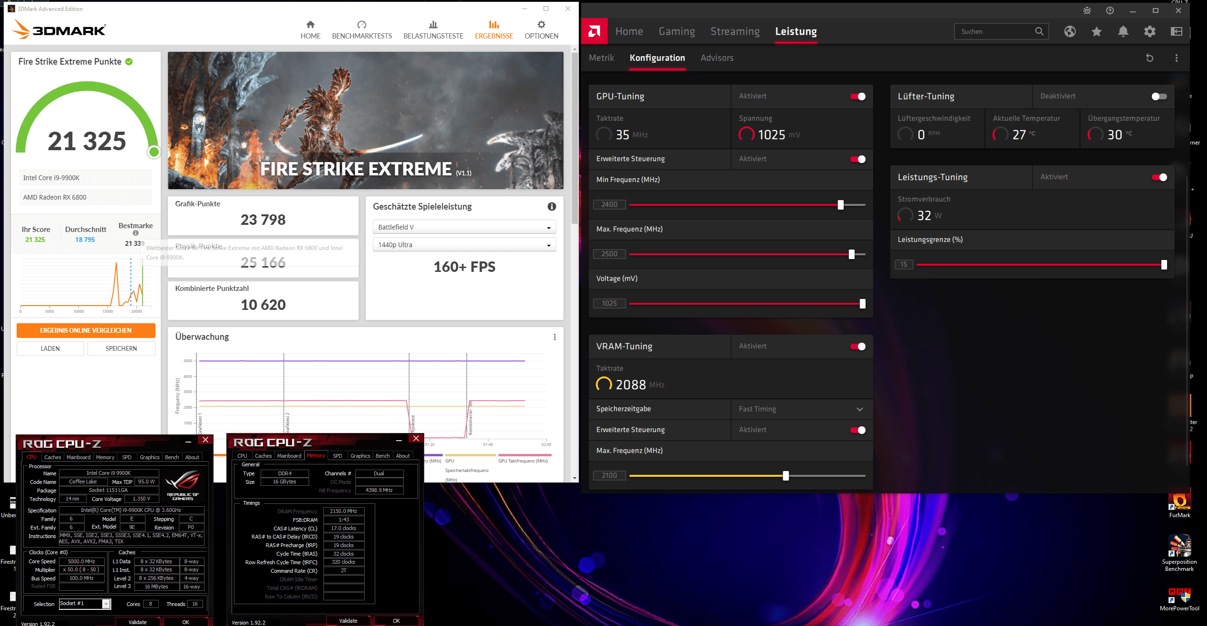Image resolution: width=1207 pixels, height=626 pixels.
Task: Click the AMD Radeon logo button
Action: click(594, 31)
